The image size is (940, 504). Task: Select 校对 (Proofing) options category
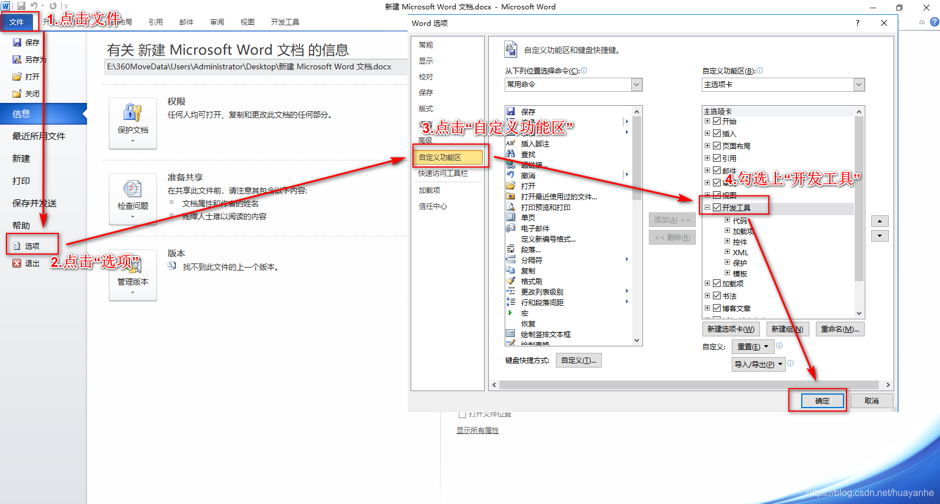pos(426,76)
